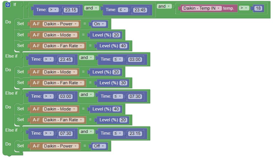Viewport: 273px width, 158px height.
Task: Edit Fan Rate Level value 30
Action: click(123, 83)
